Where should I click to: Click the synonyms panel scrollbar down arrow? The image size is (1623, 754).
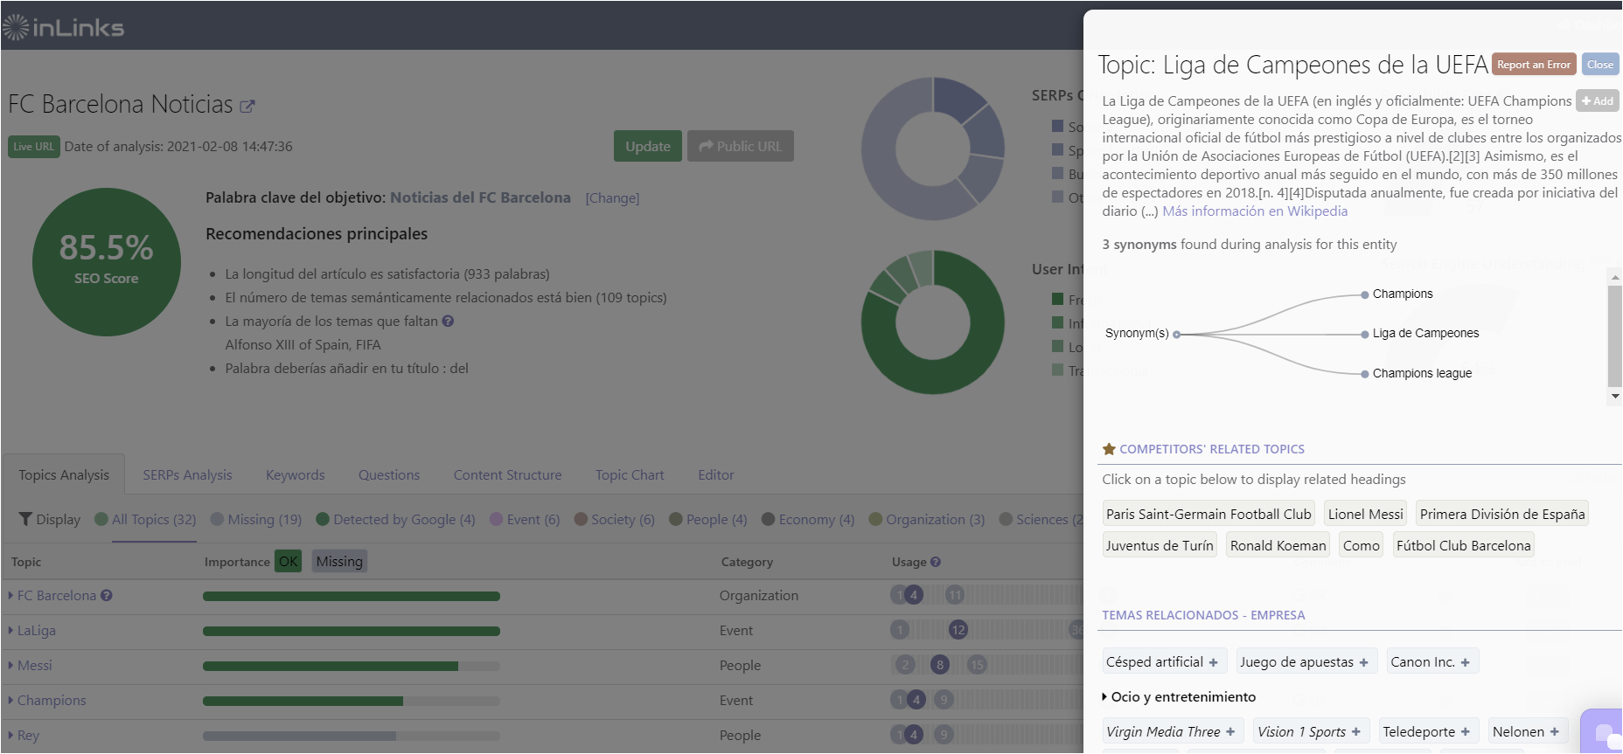[x=1615, y=396]
